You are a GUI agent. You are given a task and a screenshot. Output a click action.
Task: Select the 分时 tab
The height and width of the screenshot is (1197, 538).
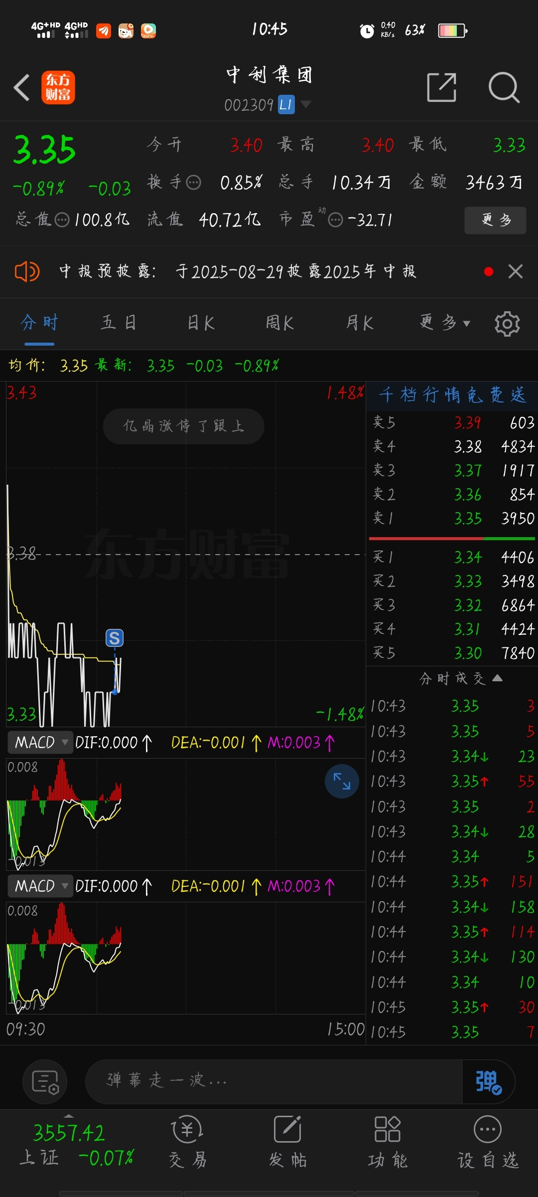(39, 323)
